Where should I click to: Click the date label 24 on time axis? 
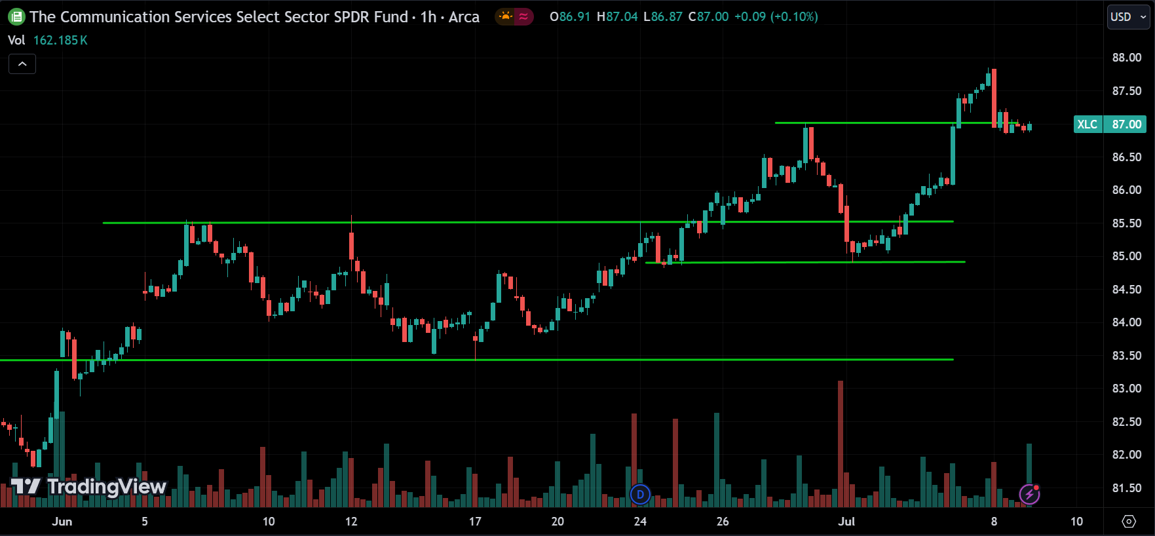click(640, 522)
